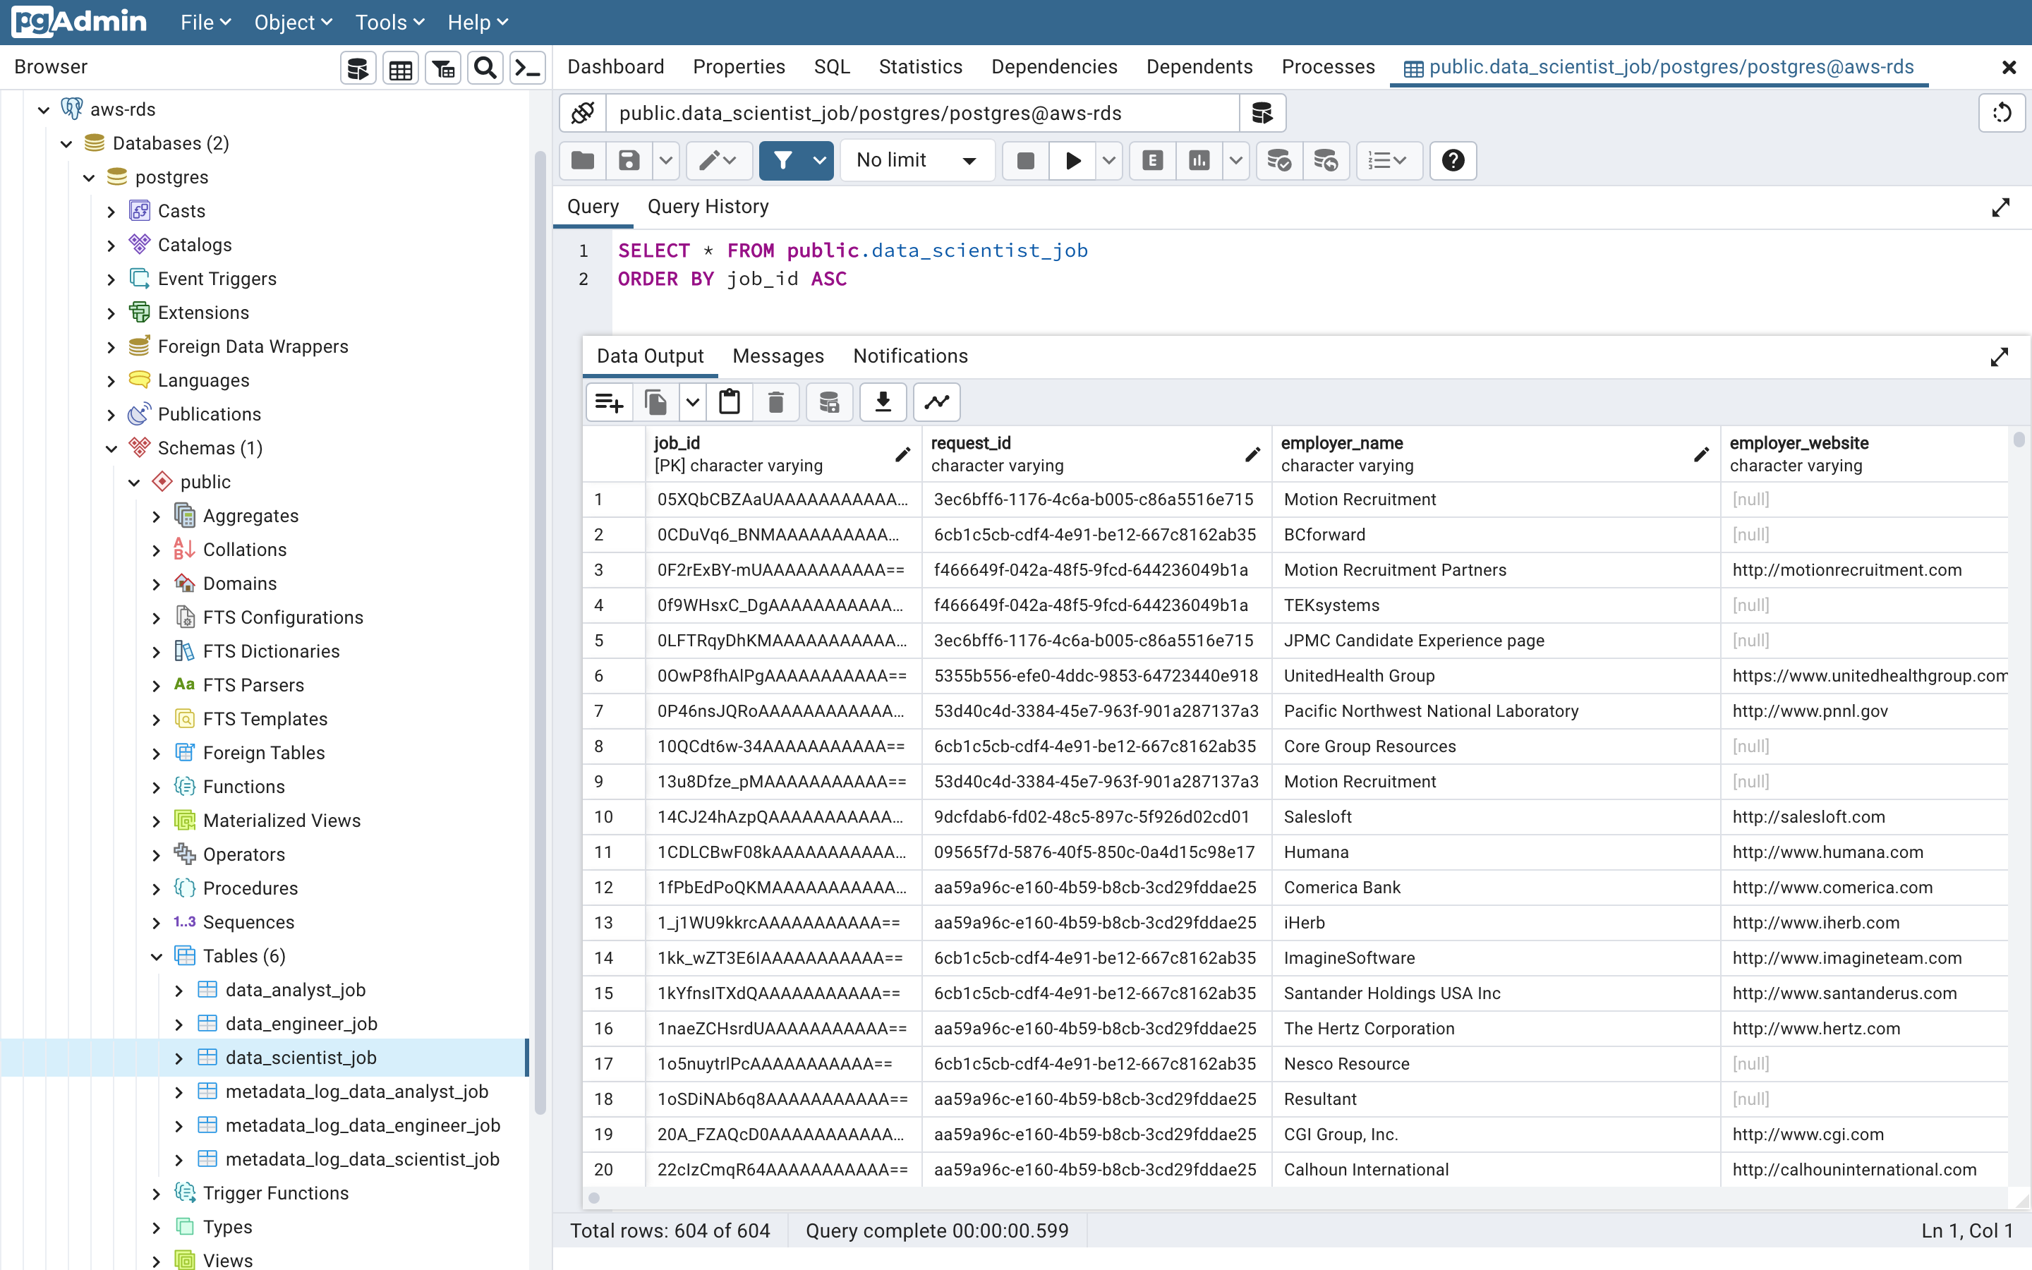Click the Explain Analyze chart button
This screenshot has width=2032, height=1270.
pyautogui.click(x=1199, y=160)
